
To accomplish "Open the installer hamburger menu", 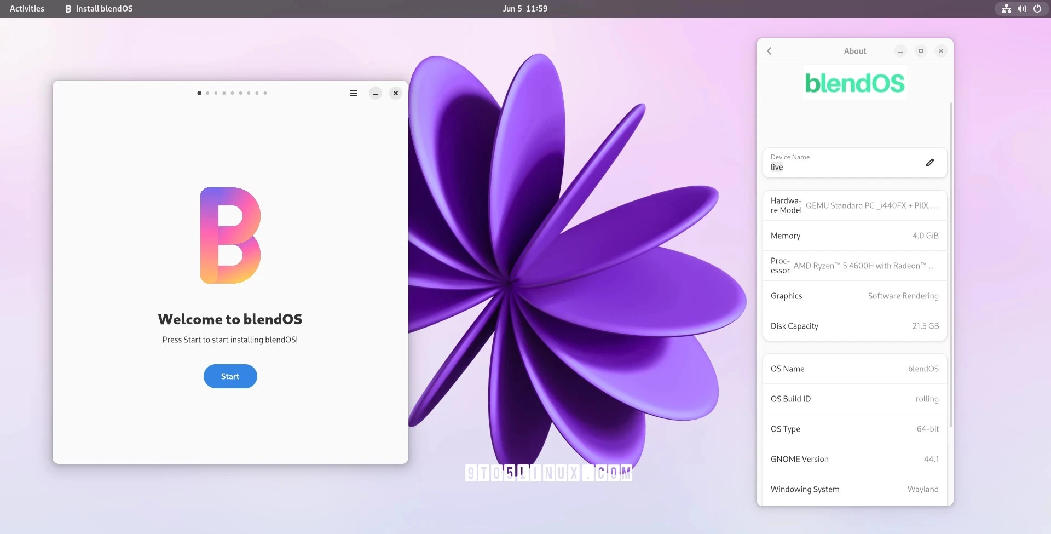I will tap(354, 93).
